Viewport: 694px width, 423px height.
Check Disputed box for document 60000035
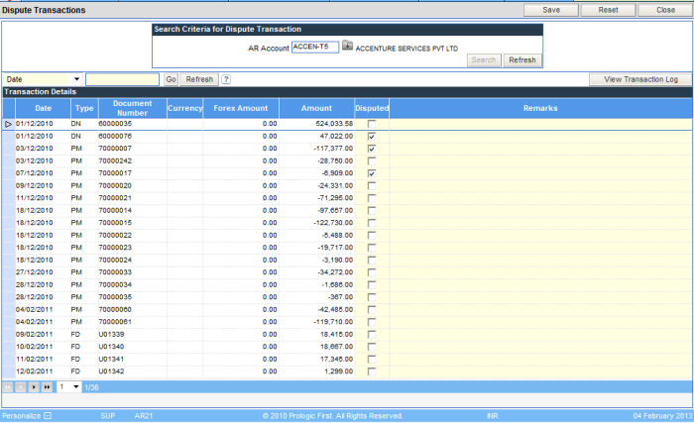(372, 124)
